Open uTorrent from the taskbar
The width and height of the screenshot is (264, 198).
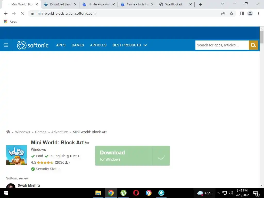pos(123,193)
